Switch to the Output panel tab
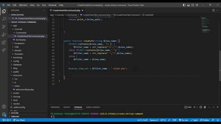Image resolution: width=221 pixels, height=124 pixels. pos(67,107)
